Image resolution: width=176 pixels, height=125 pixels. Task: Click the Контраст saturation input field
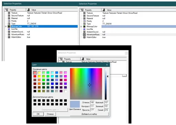click(x=92, y=106)
